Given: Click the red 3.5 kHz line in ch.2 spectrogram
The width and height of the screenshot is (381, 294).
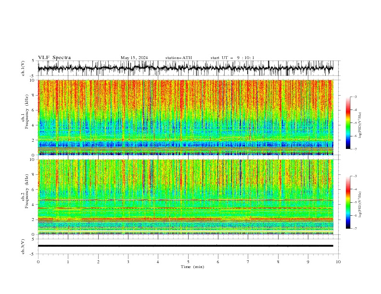Looking at the screenshot, I should [x=186, y=208].
